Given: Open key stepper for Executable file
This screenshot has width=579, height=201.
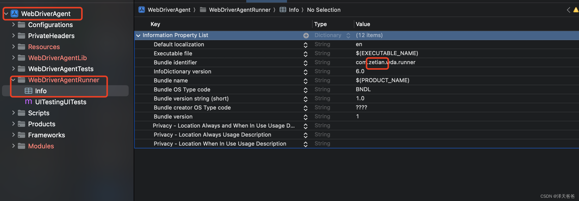Looking at the screenshot, I should tap(306, 54).
